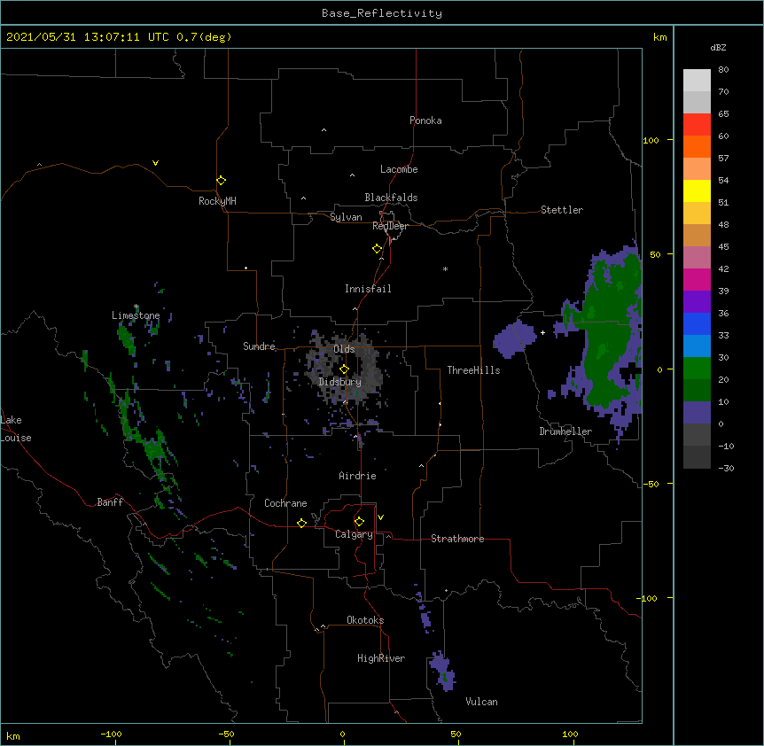The width and height of the screenshot is (764, 746).
Task: Click the RockyMH label
Action: 217,201
